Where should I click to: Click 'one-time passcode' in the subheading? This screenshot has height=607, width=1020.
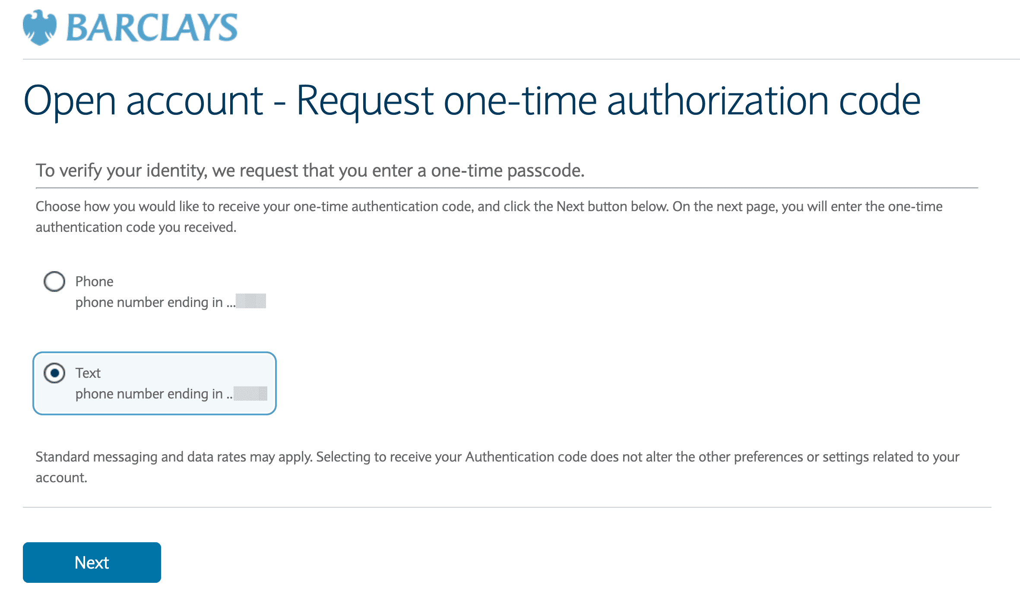click(x=507, y=171)
